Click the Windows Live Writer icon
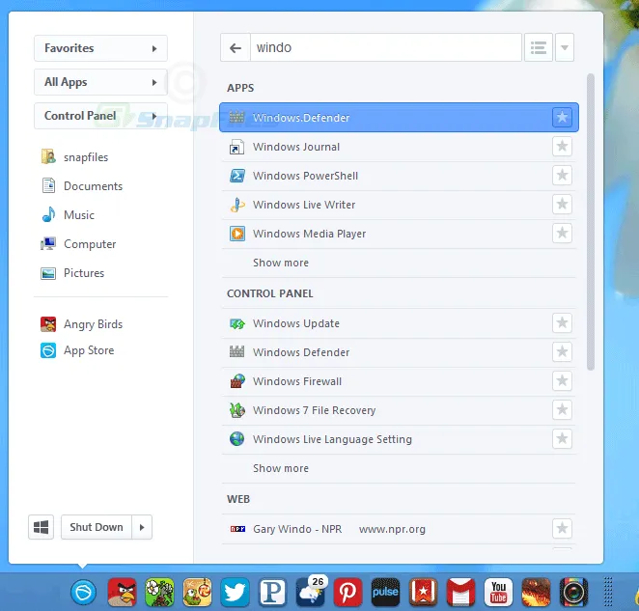This screenshot has height=611, width=639. [x=237, y=205]
